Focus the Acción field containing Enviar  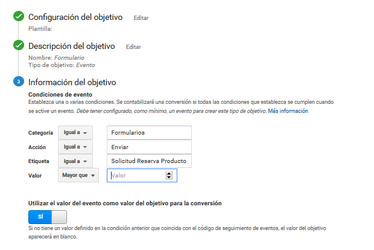(149, 147)
